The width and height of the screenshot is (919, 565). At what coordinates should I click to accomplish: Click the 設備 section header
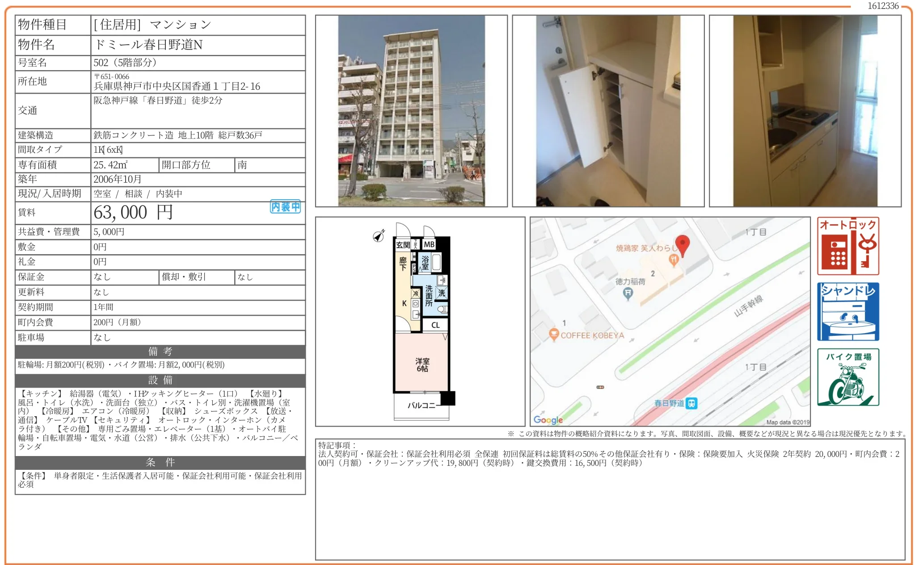[x=160, y=380]
